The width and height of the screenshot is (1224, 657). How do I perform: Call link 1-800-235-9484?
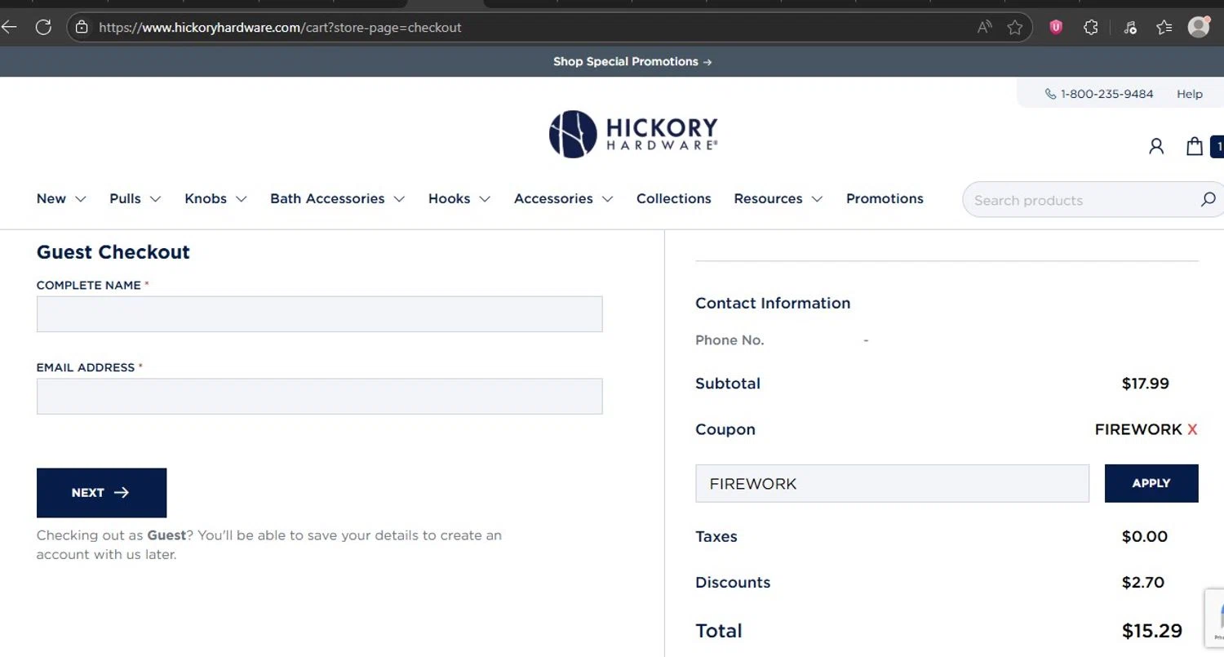(1106, 94)
